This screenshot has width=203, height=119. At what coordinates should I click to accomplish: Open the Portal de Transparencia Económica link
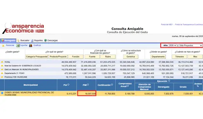[x=189, y=25]
